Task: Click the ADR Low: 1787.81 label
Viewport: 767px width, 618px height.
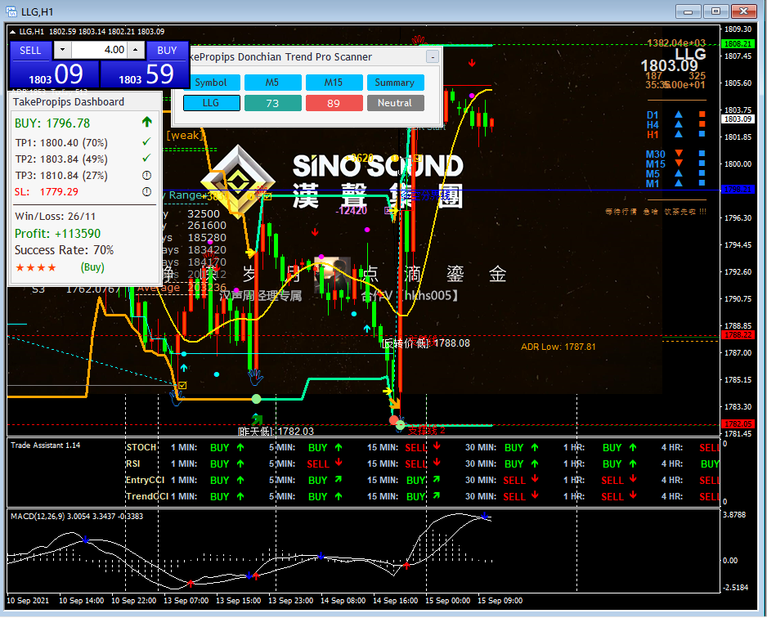Action: point(558,347)
